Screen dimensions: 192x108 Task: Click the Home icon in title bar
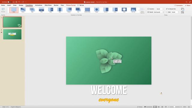pyautogui.click(x=13, y=2)
